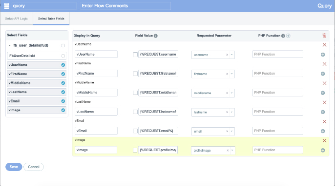This screenshot has width=335, height=194.
Task: Add PHP function to vLastName row
Action: (x=323, y=112)
